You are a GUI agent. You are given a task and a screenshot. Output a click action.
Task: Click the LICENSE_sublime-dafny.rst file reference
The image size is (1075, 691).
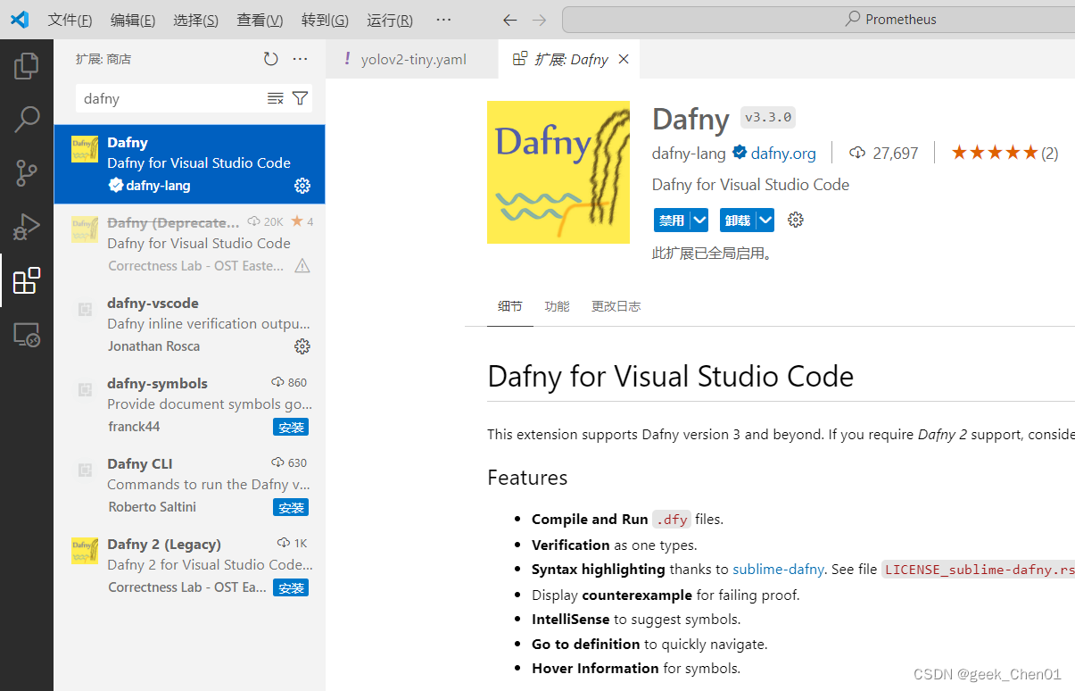tap(979, 569)
